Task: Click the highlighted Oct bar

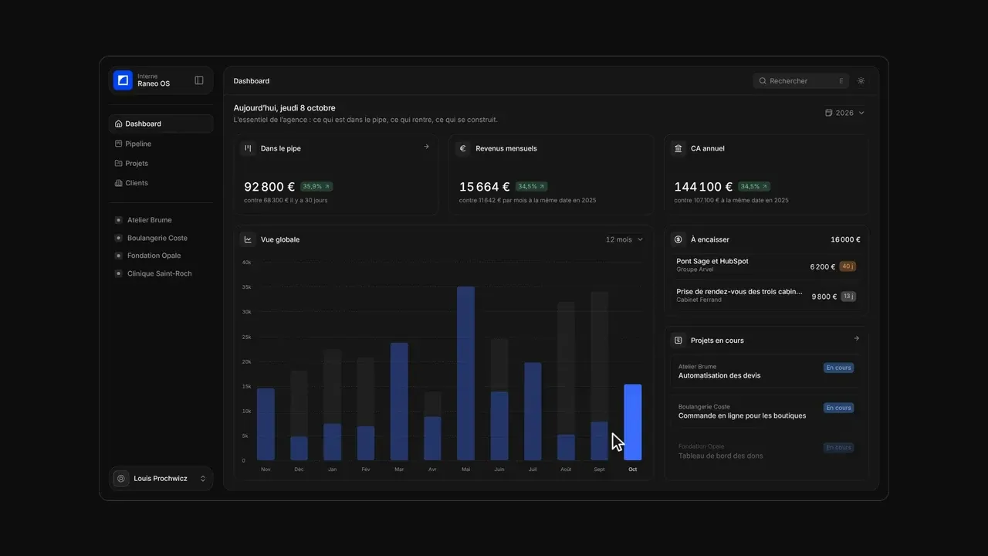Action: tap(633, 422)
